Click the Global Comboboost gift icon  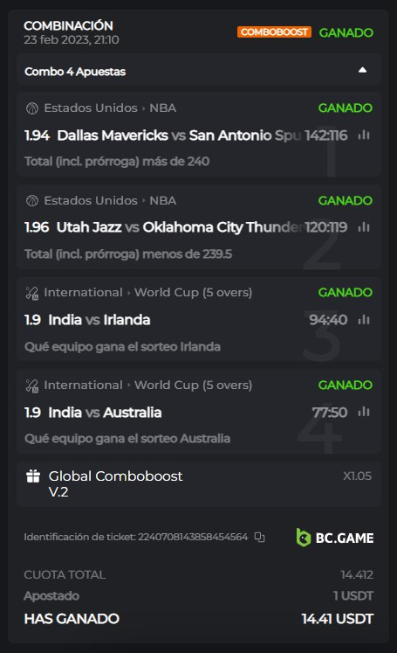point(33,476)
